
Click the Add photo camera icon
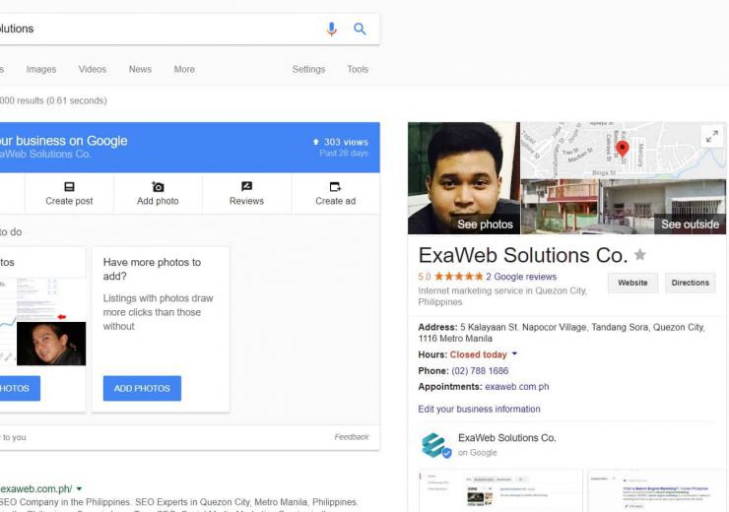pyautogui.click(x=158, y=187)
